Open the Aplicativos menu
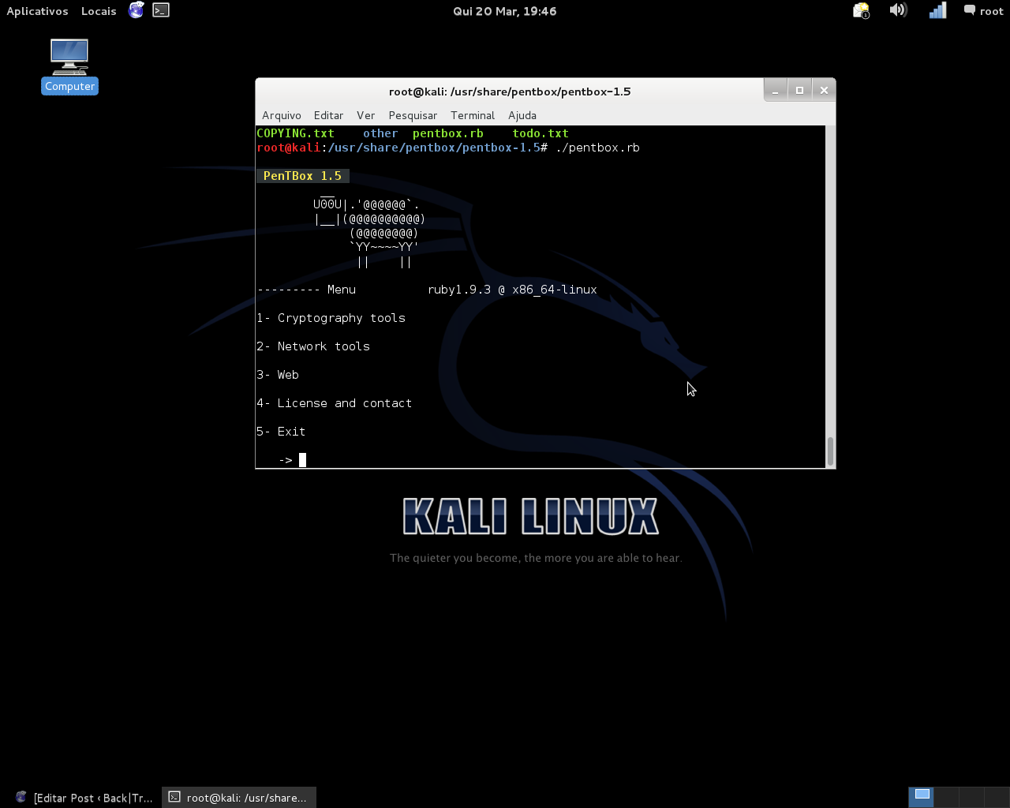This screenshot has width=1010, height=808. 37,11
